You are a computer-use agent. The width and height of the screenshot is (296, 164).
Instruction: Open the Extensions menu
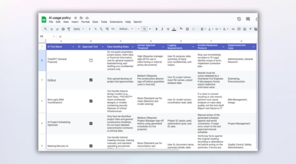pos(116,22)
